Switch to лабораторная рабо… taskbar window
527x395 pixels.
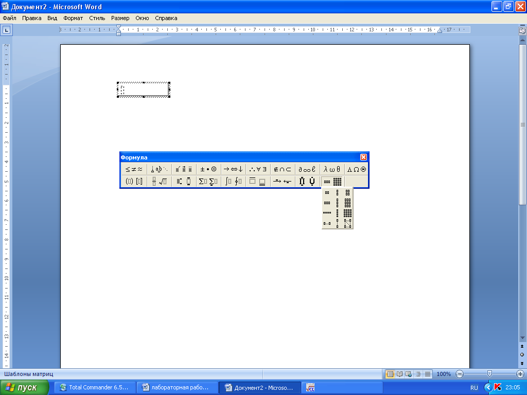point(177,388)
